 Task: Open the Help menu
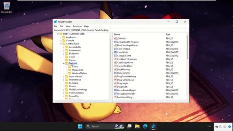(x=86, y=26)
